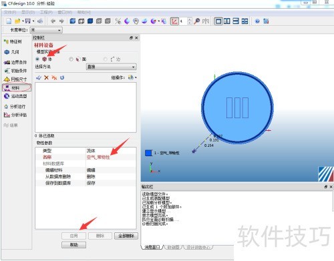This screenshot has height=261, width=334.
Task: Open 材料 materials task in sidebar
Action: point(17,87)
